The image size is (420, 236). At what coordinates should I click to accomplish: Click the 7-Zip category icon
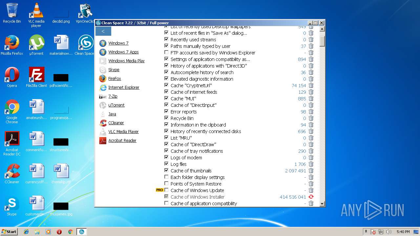coord(103,96)
